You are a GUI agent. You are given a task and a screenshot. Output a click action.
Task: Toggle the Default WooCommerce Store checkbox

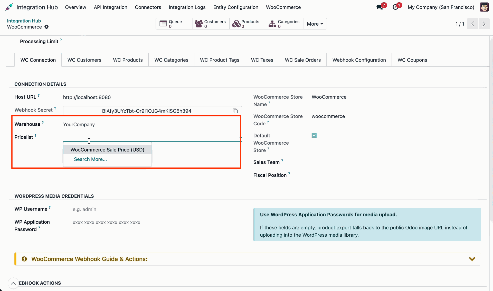(314, 135)
